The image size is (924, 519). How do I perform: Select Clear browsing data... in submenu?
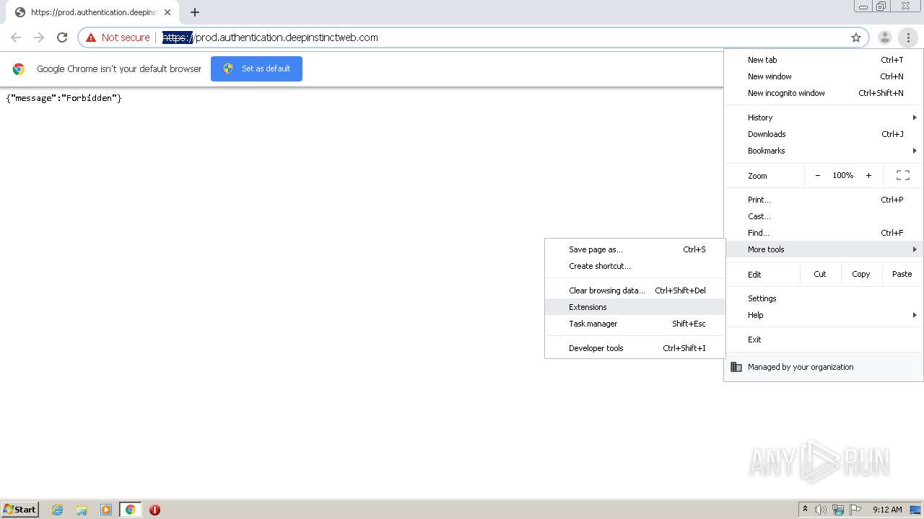pyautogui.click(x=635, y=290)
